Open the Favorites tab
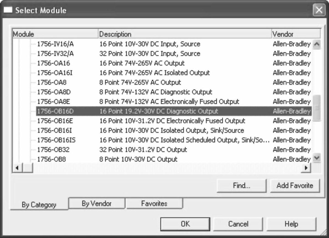 (x=154, y=203)
